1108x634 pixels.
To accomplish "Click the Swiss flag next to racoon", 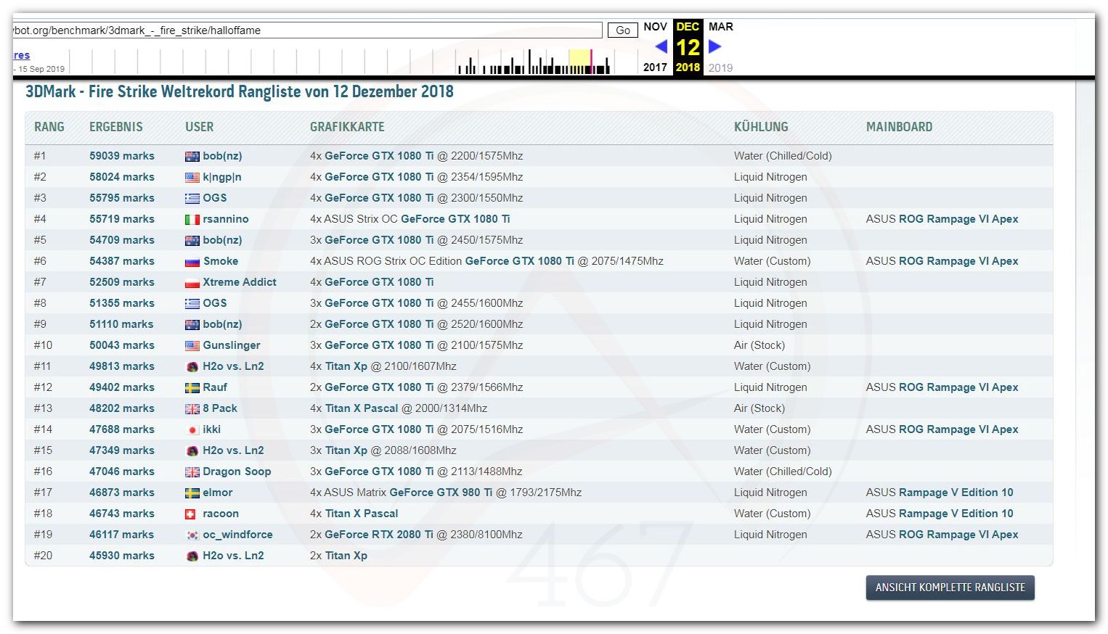I will (191, 514).
